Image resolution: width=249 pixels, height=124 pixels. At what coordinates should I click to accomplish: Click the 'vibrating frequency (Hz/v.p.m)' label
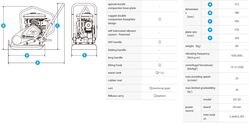click(x=197, y=55)
